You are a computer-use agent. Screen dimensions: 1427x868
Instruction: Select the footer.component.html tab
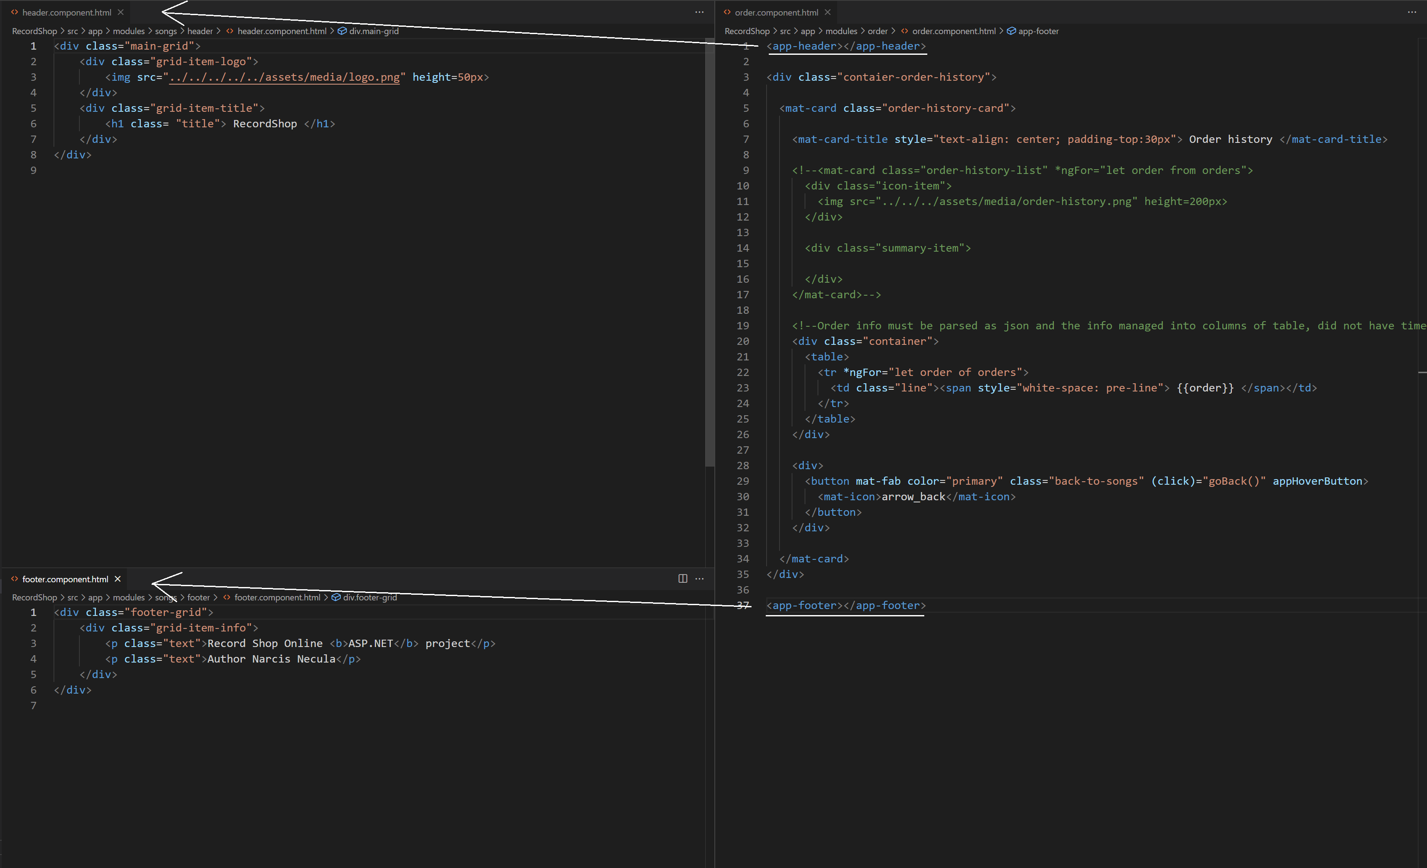coord(65,579)
